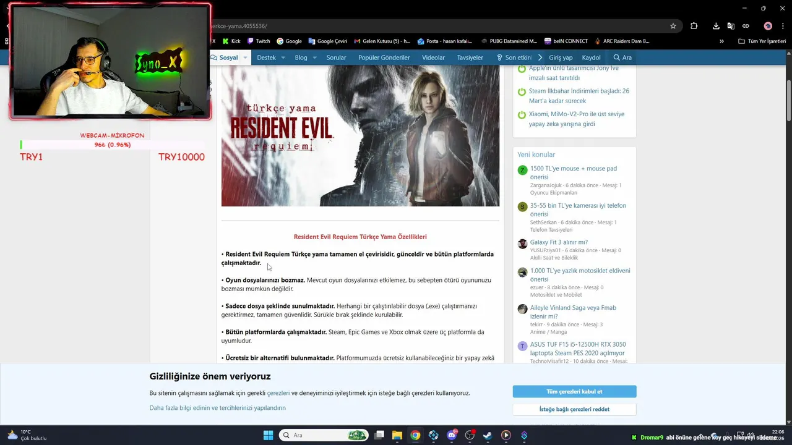The image size is (792, 445).
Task: Click ZarganaJojuk's green avatar
Action: [522, 170]
